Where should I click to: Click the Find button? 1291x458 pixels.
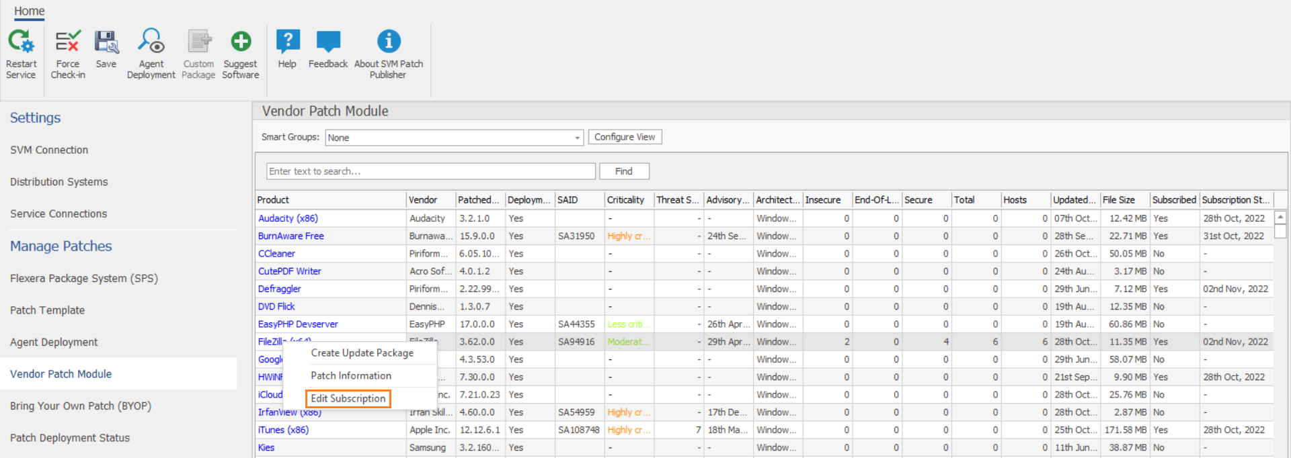pos(624,171)
